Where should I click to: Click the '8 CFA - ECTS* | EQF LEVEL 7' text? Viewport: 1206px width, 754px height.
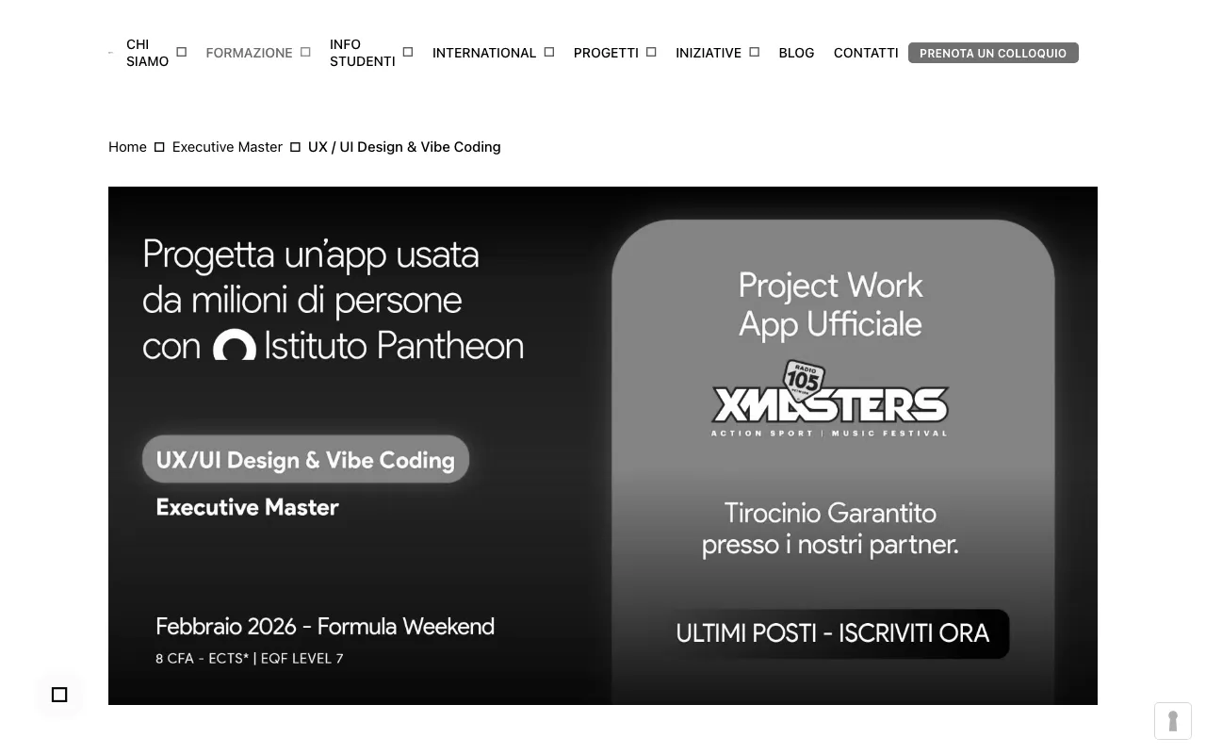coord(250,659)
